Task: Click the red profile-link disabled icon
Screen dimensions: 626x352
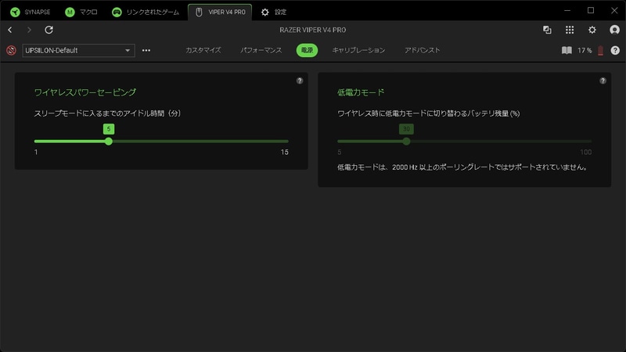Action: click(11, 50)
